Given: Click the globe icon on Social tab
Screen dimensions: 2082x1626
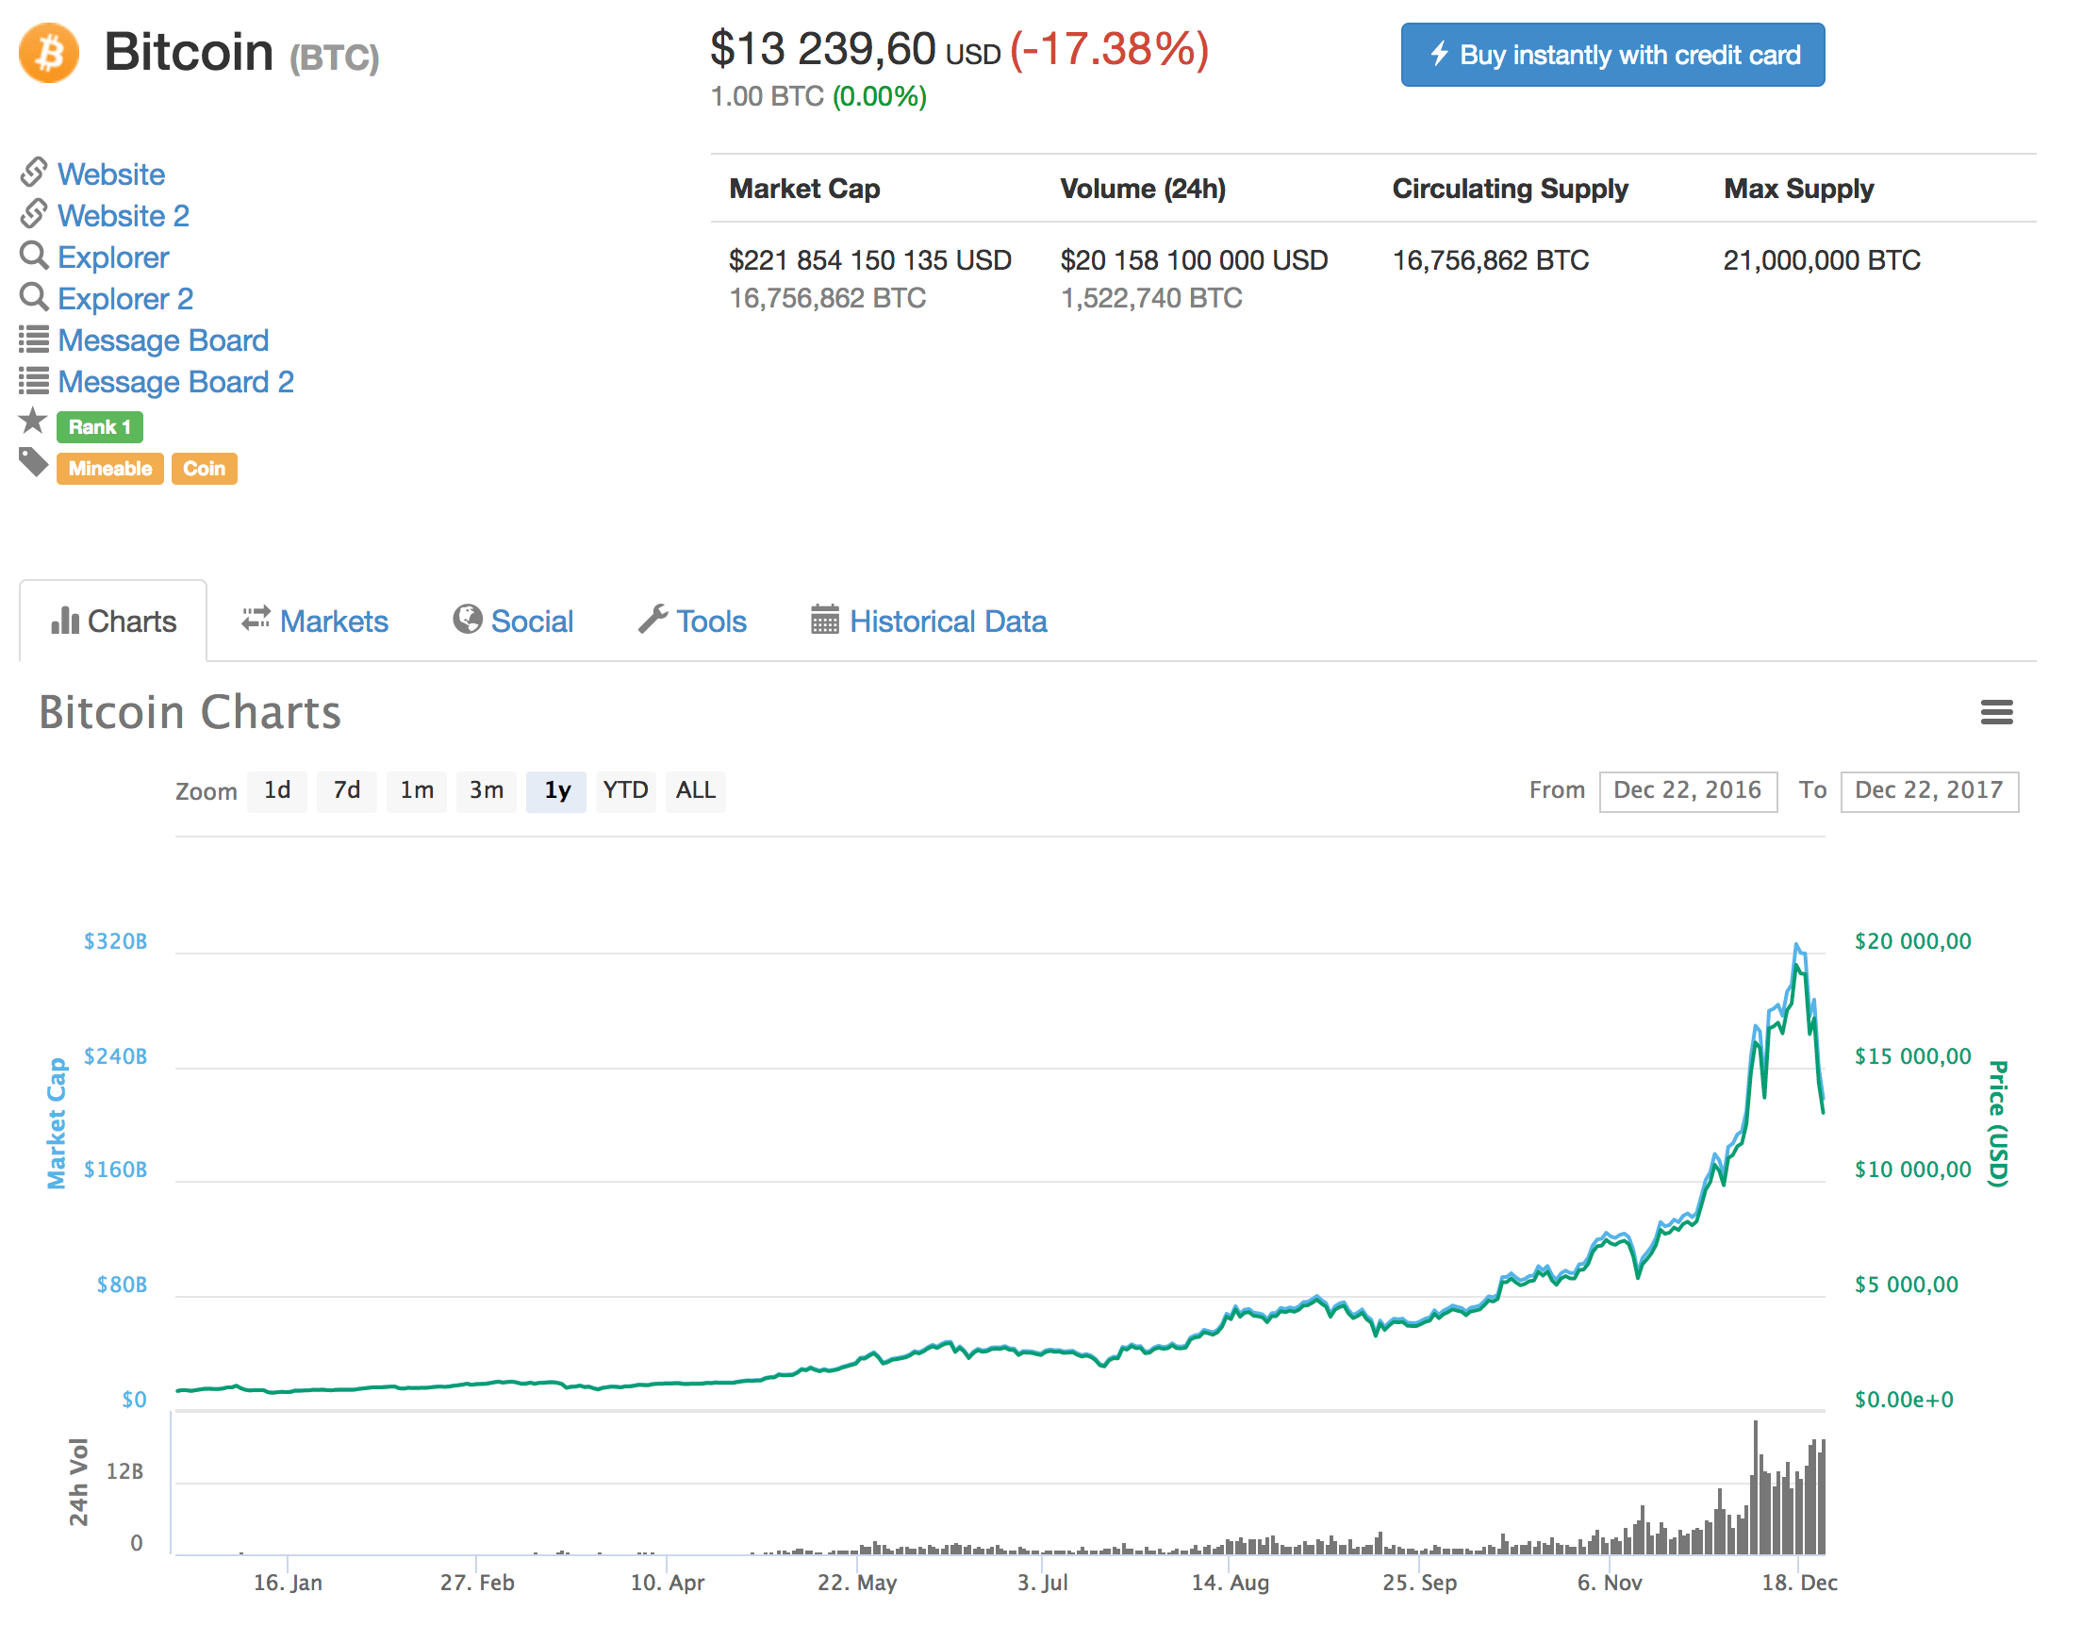Looking at the screenshot, I should [467, 620].
